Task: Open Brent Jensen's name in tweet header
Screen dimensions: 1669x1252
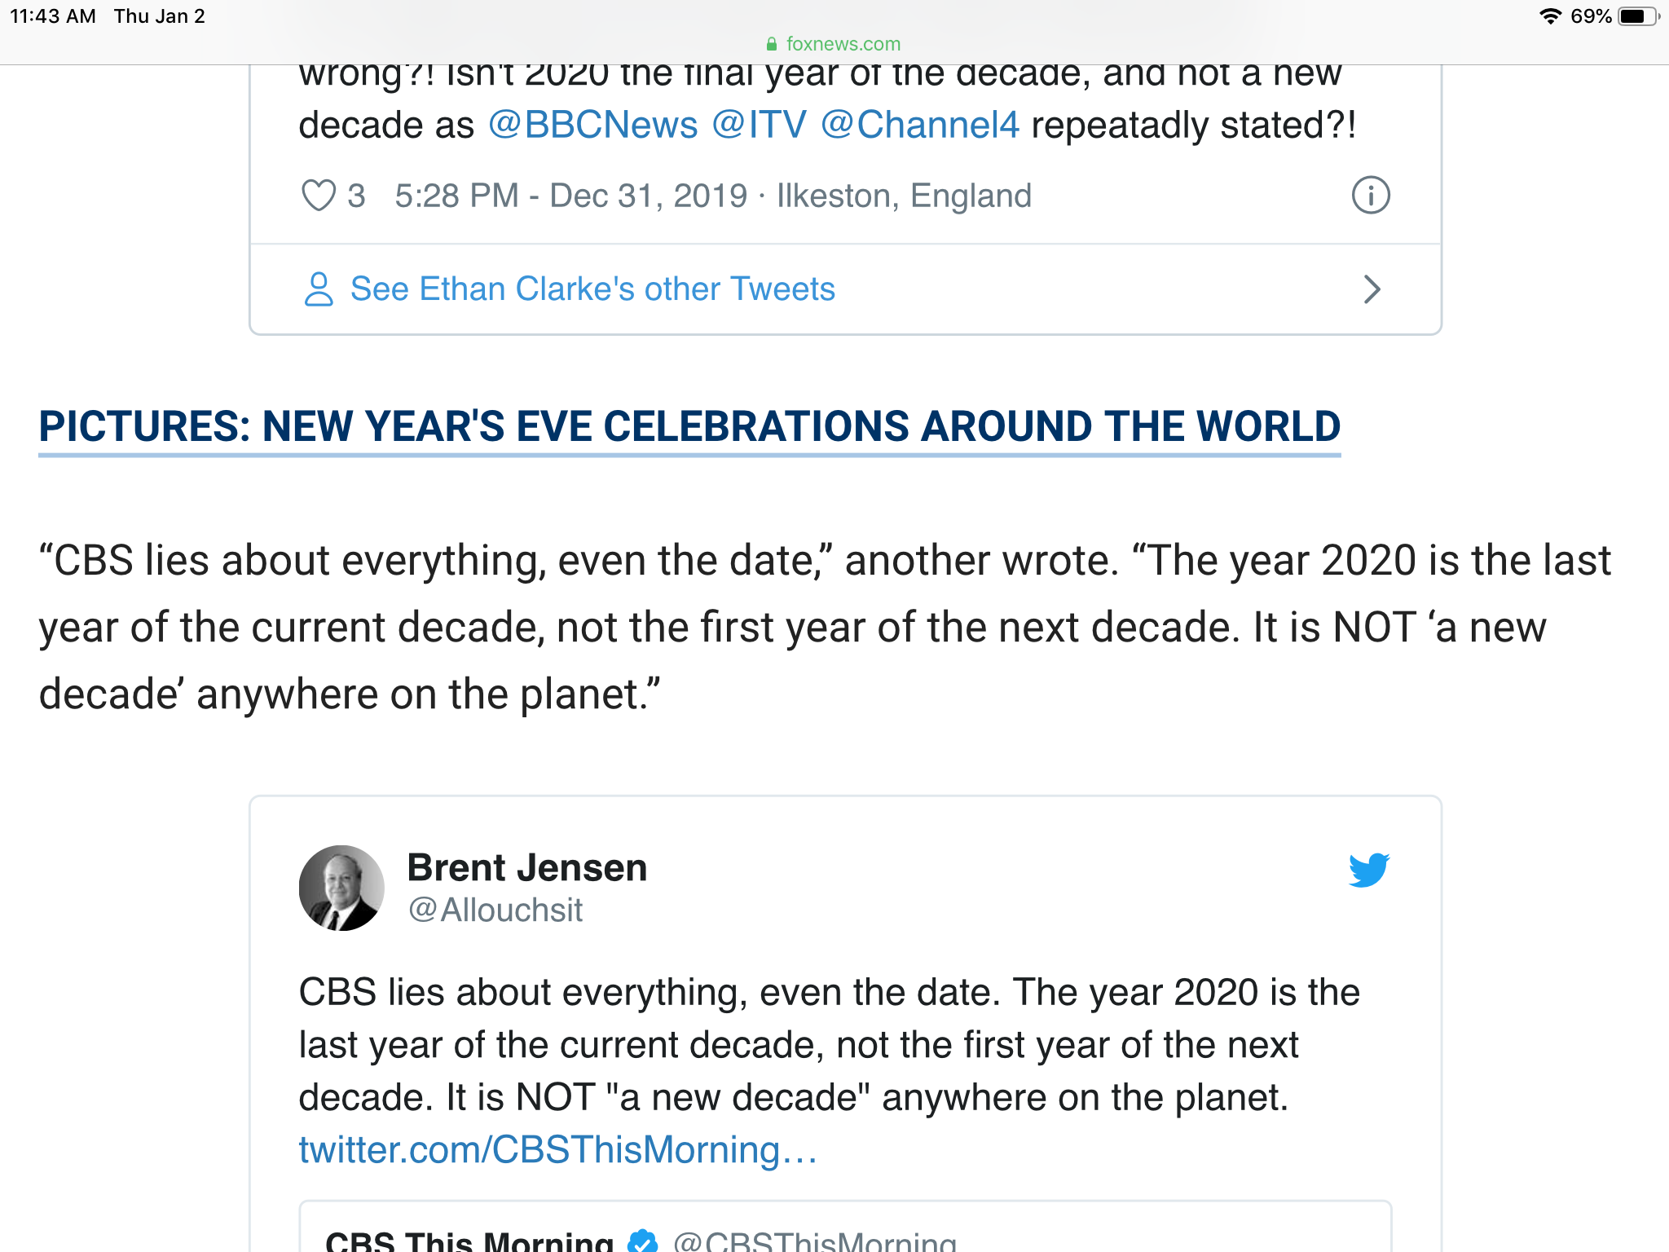Action: pos(526,867)
